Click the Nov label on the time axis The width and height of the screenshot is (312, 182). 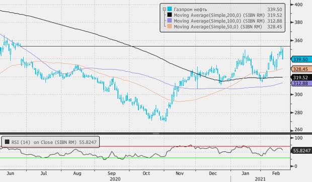(x=180, y=173)
